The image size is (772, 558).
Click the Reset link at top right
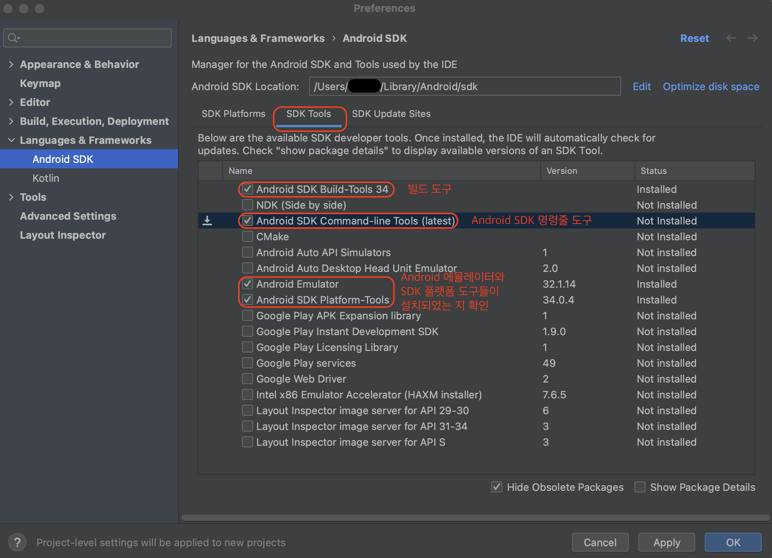(694, 38)
